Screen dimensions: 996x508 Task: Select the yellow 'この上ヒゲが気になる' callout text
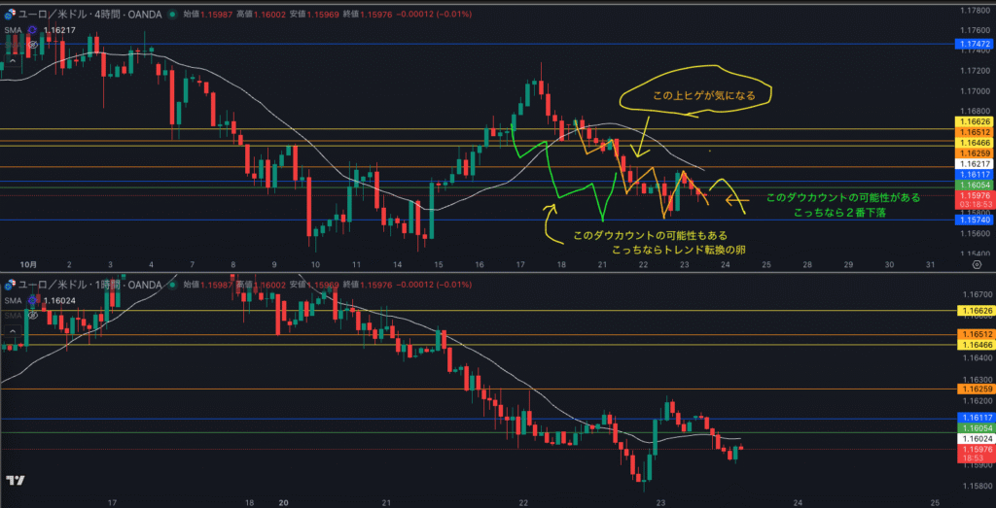click(696, 95)
